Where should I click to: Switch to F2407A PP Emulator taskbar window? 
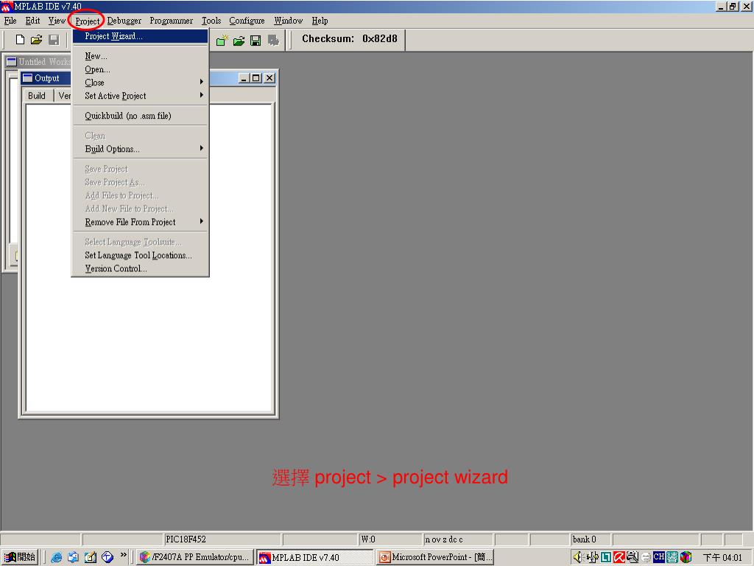(x=194, y=557)
